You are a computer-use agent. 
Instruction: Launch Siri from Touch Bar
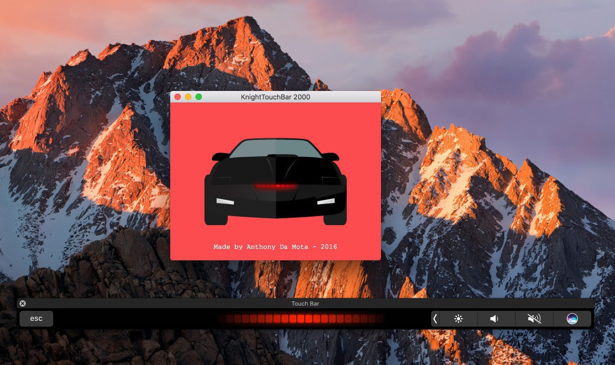tap(572, 319)
